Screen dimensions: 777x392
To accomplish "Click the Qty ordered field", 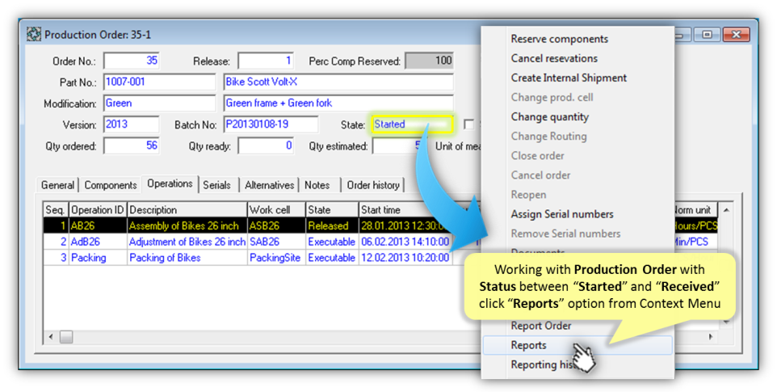I will pyautogui.click(x=132, y=145).
